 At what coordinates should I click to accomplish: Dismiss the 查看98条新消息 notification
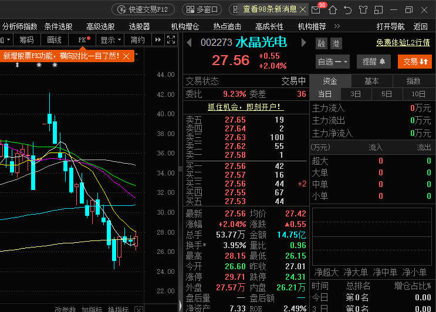(303, 9)
